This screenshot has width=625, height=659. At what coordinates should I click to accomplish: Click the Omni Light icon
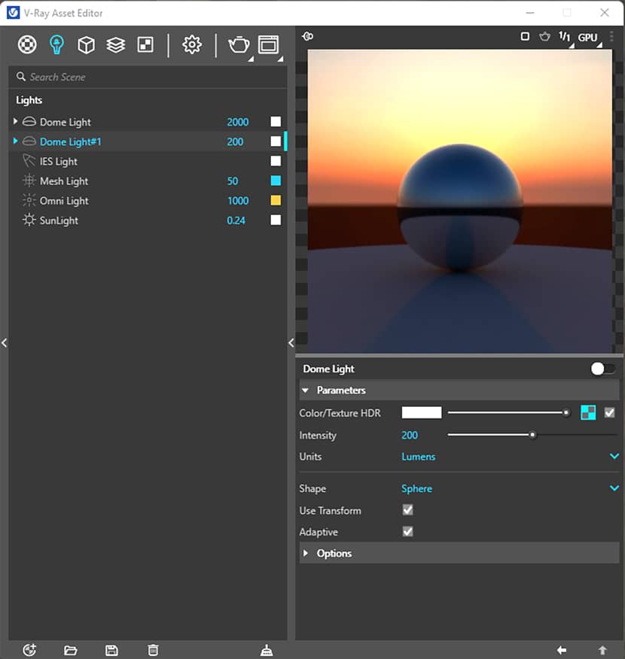[29, 200]
